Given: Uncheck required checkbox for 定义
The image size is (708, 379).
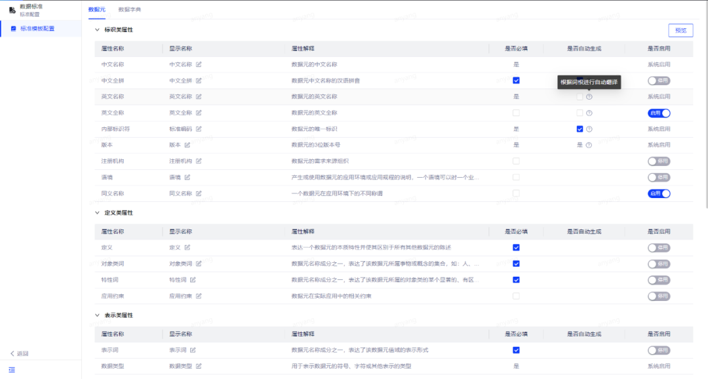Looking at the screenshot, I should [x=516, y=248].
